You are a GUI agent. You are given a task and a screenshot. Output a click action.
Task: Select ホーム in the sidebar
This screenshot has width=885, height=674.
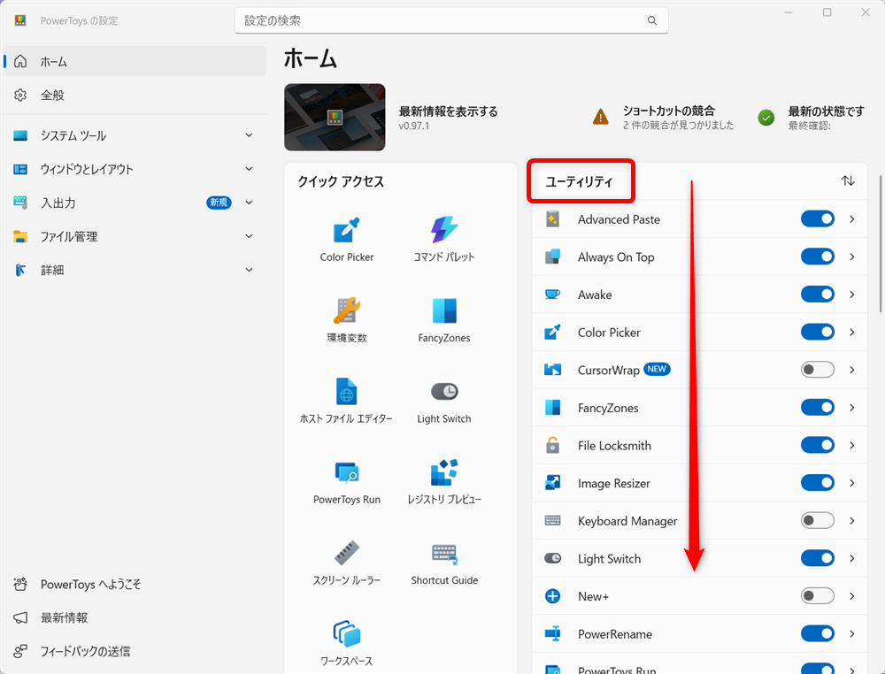135,61
